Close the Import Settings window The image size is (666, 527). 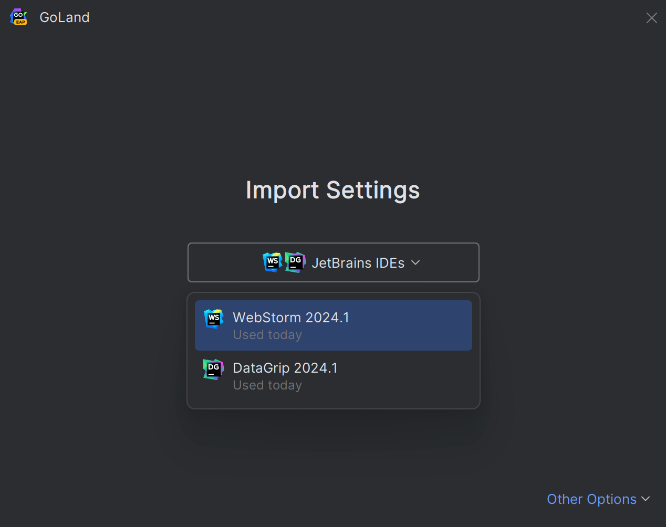[x=651, y=17]
